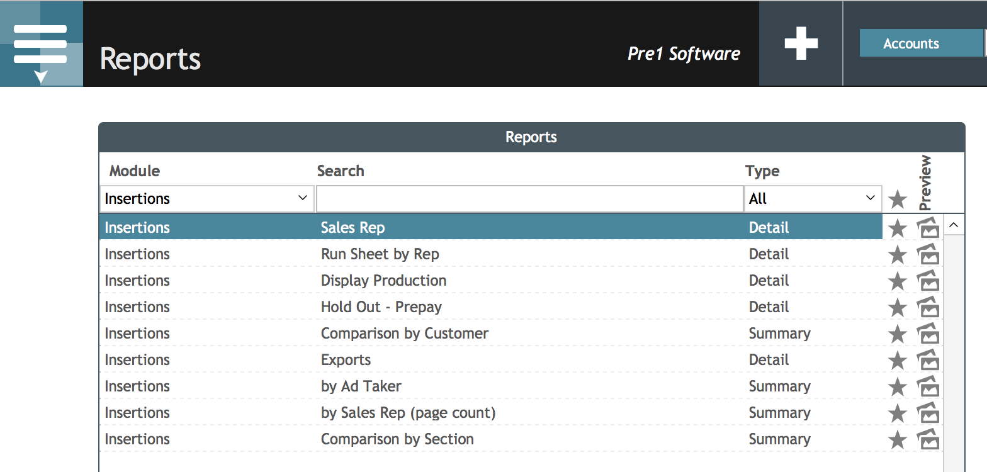
Task: Toggle favorites filter star in header
Action: (x=897, y=200)
